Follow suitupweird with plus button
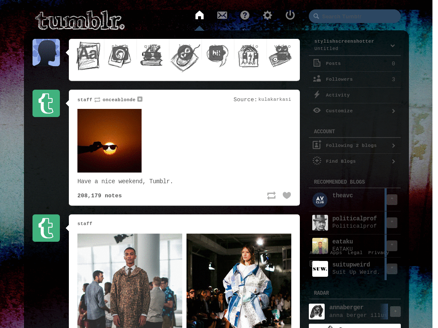This screenshot has height=328, width=438. click(x=392, y=269)
